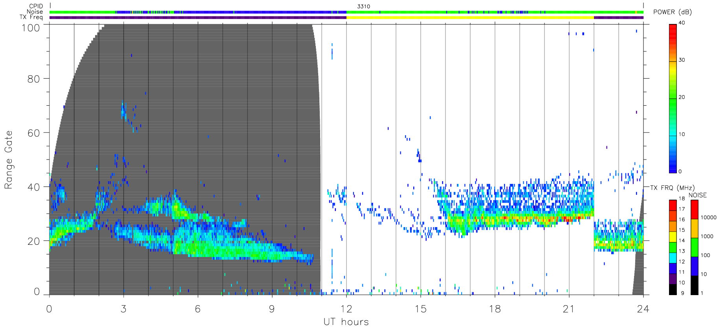This screenshot has width=724, height=334.
Task: Click the 'POWER (dB)' title text
Action: click(673, 12)
